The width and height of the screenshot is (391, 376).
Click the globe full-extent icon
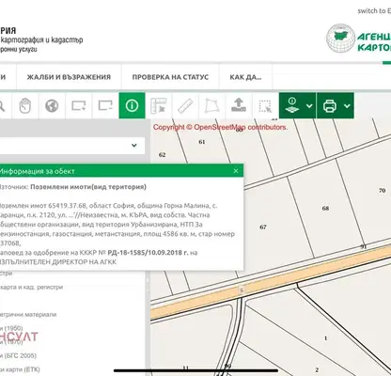tap(52, 105)
